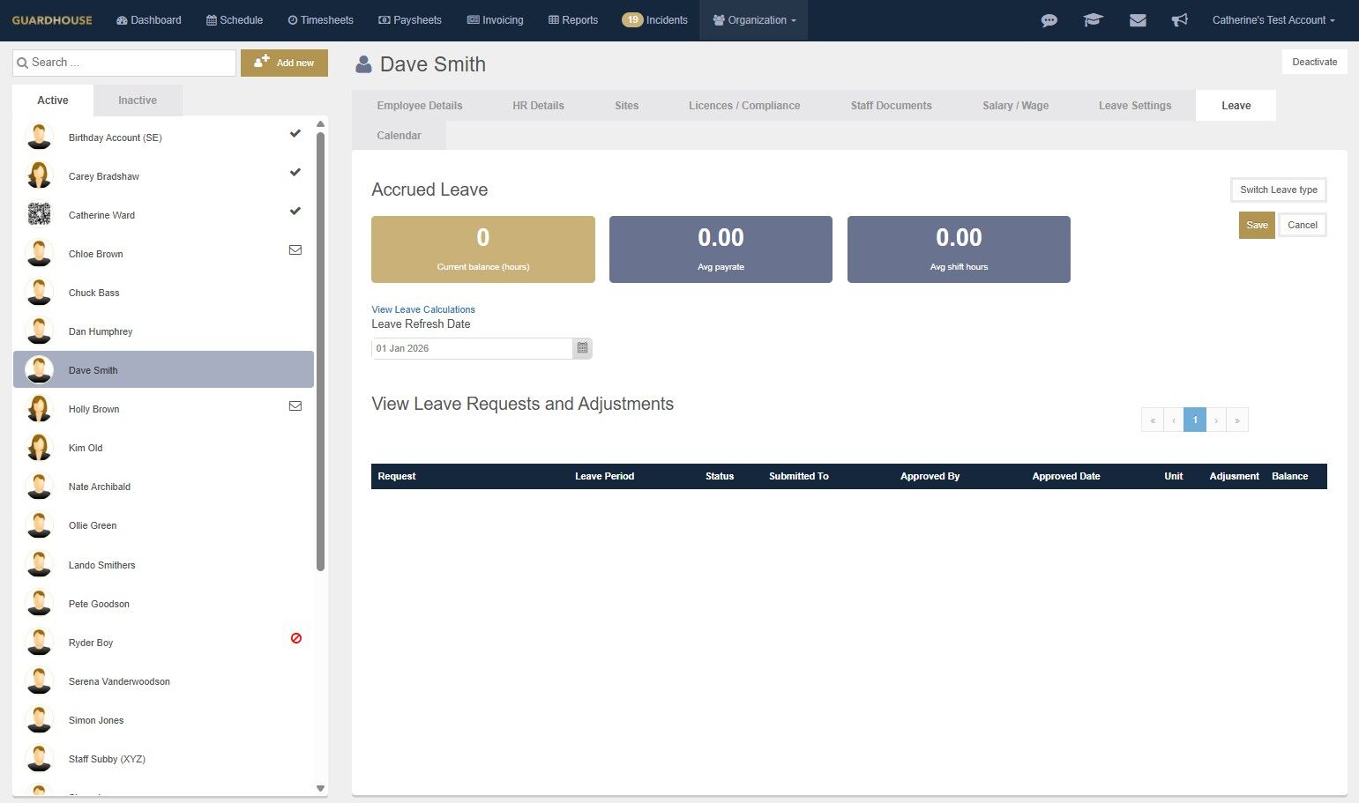This screenshot has height=803, width=1359.
Task: Click the Avg payrate card
Action: pyautogui.click(x=721, y=249)
